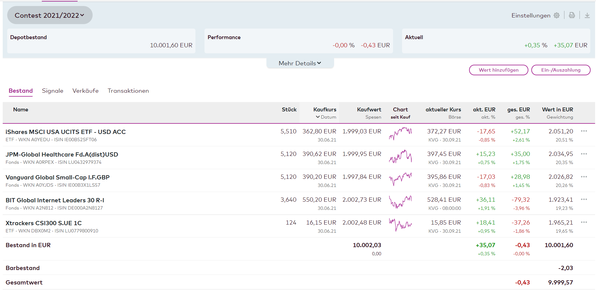Expand the Mehr Details section
Viewport: 596px width, 292px height.
(300, 63)
